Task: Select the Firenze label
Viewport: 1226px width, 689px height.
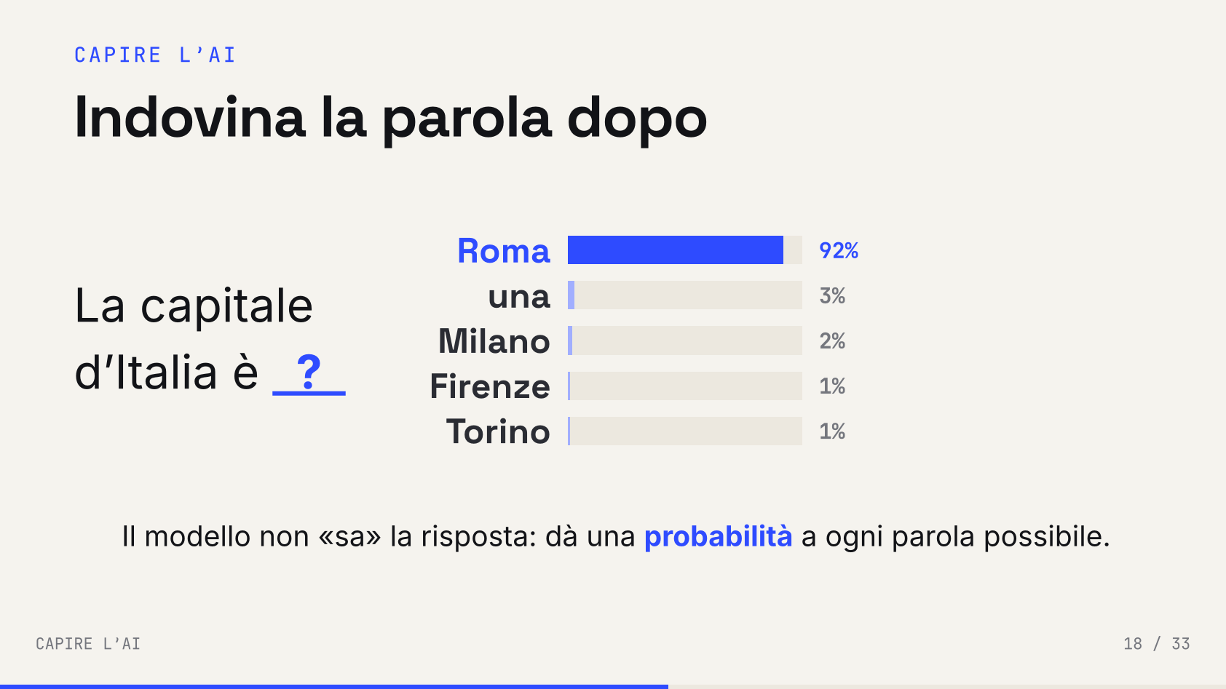Action: (x=490, y=386)
